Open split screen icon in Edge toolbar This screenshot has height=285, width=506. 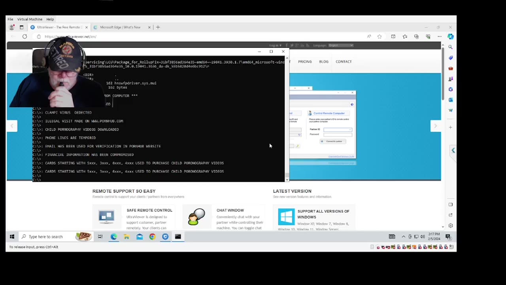(393, 36)
